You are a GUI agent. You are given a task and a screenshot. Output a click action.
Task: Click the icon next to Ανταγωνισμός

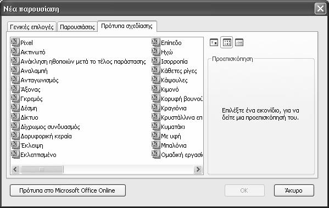(x=15, y=80)
